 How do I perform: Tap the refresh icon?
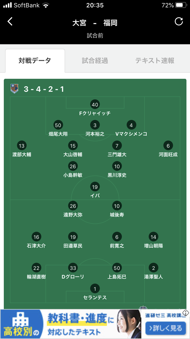coord(179,22)
